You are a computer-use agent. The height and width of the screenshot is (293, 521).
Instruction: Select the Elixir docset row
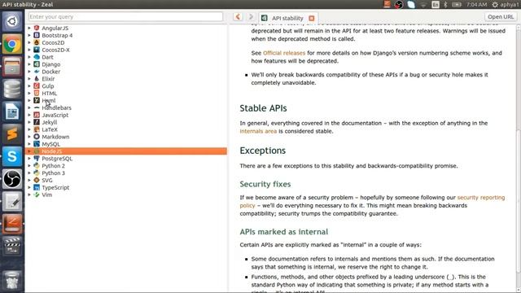click(x=126, y=79)
